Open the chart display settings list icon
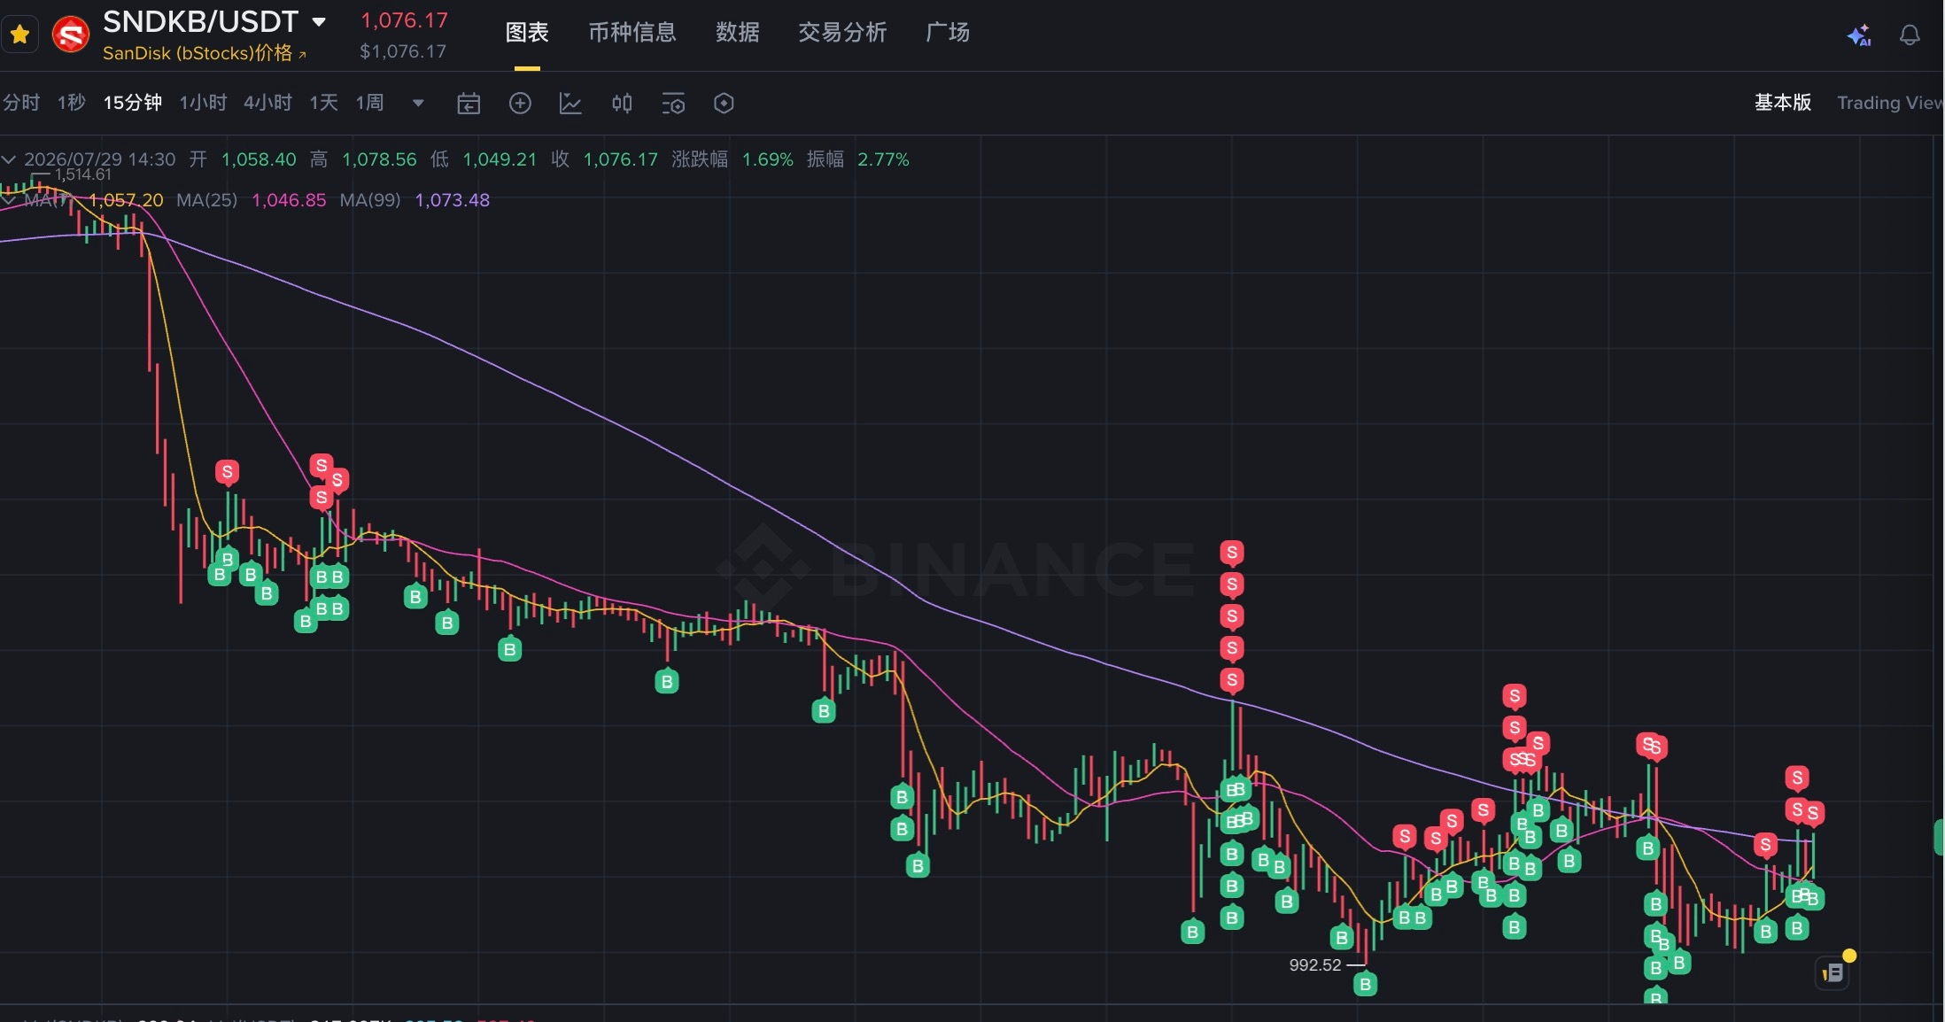 pyautogui.click(x=673, y=104)
